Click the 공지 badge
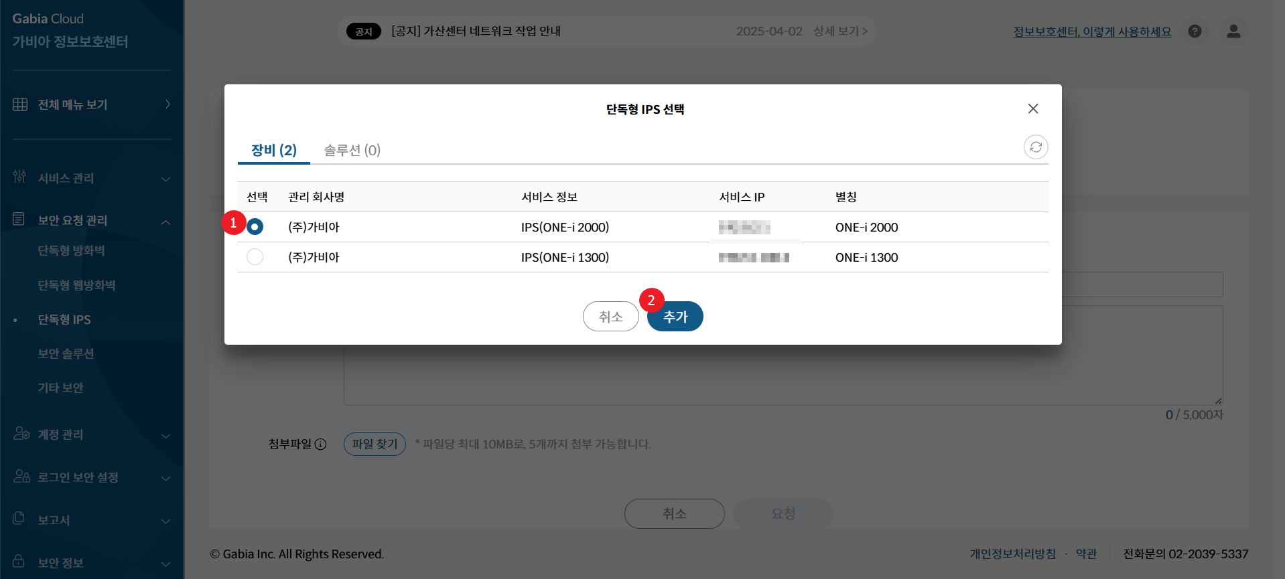The width and height of the screenshot is (1285, 579). point(364,31)
